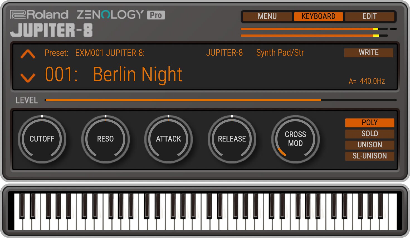Screen dimensions: 410x238
Task: Click the A= 440.0Hz tuning value
Action: click(x=367, y=81)
